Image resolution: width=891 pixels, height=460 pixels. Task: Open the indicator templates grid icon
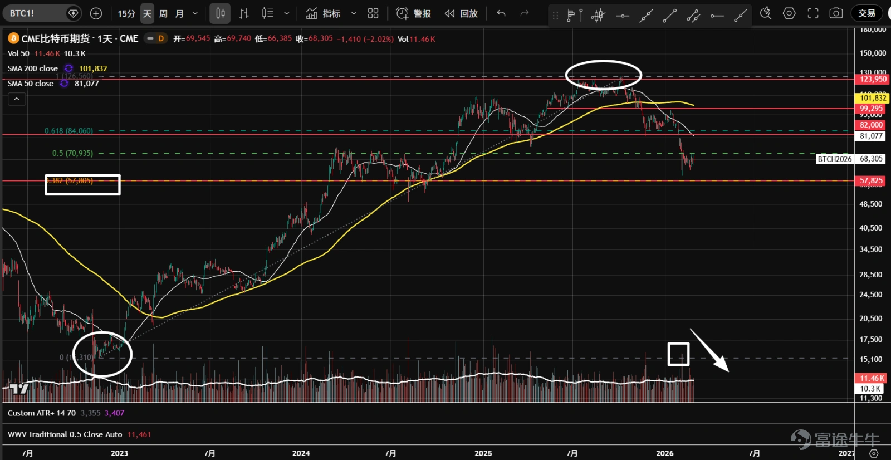click(x=373, y=13)
